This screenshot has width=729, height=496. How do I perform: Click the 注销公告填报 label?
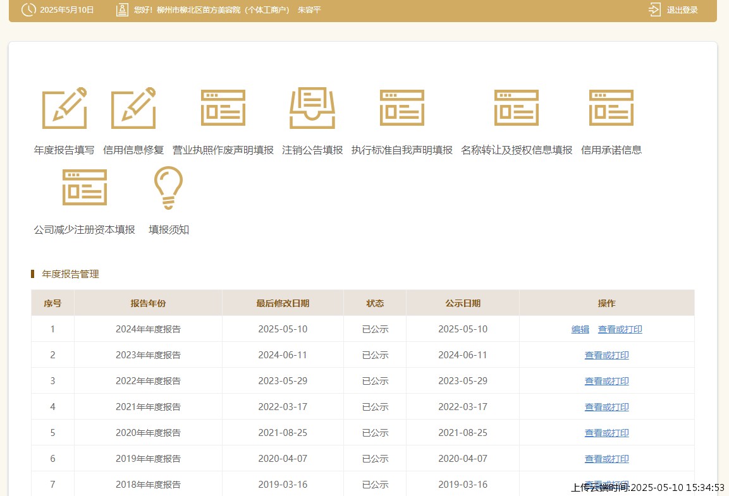[312, 150]
